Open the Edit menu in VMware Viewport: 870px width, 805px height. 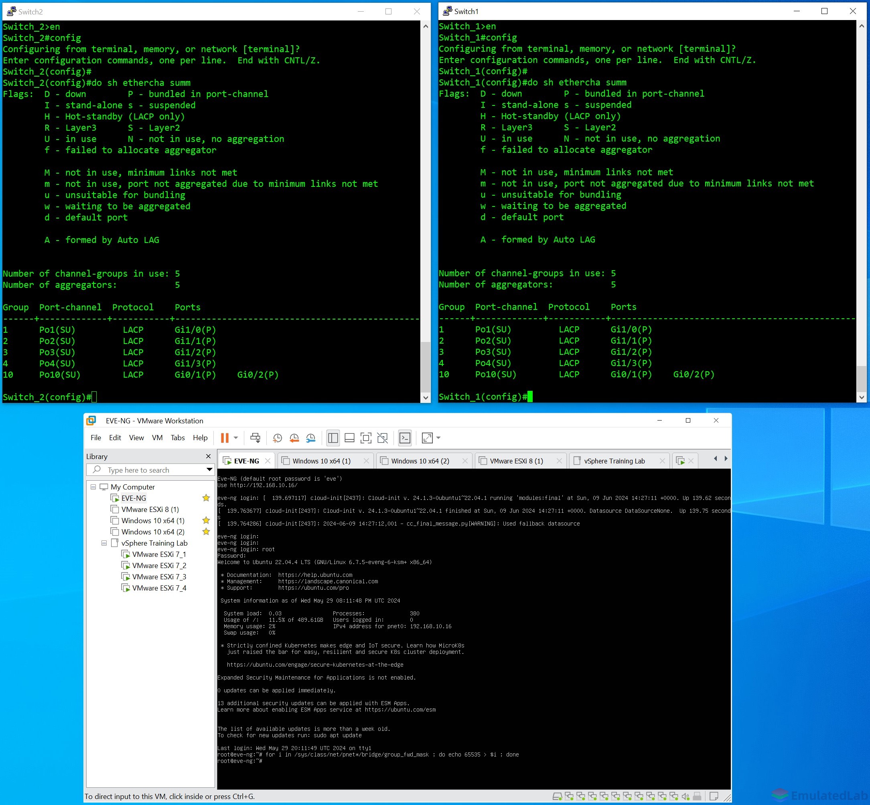point(115,438)
